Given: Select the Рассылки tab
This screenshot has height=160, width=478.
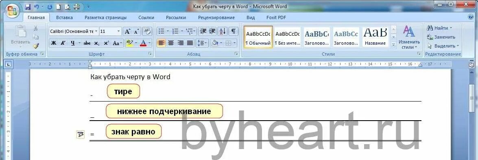Looking at the screenshot, I should [176, 17].
